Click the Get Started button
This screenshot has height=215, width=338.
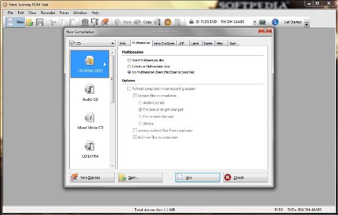[292, 22]
